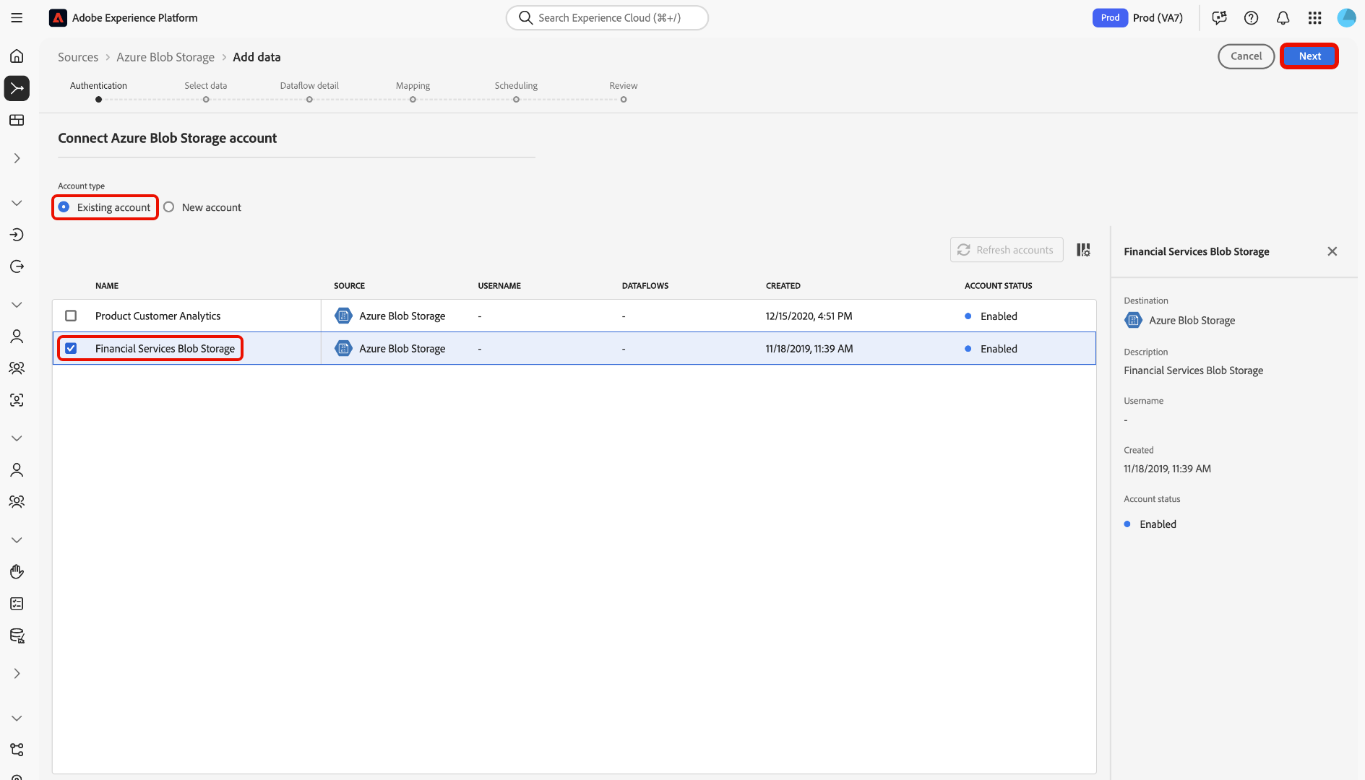
Task: Click the Cancel button
Action: [1246, 56]
